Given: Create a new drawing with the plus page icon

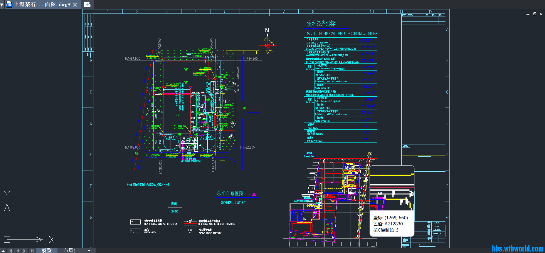Looking at the screenshot, I should [x=87, y=4].
